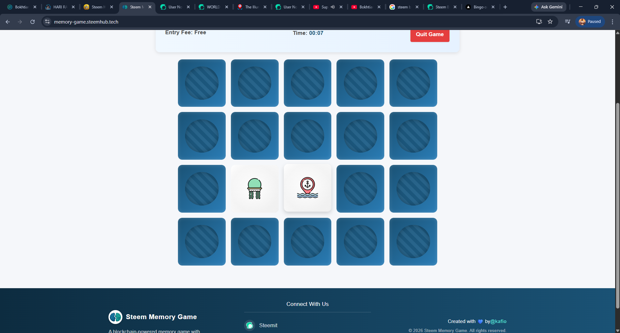Image resolution: width=620 pixels, height=333 pixels.
Task: Flip the top-right corner card
Action: pyautogui.click(x=413, y=83)
